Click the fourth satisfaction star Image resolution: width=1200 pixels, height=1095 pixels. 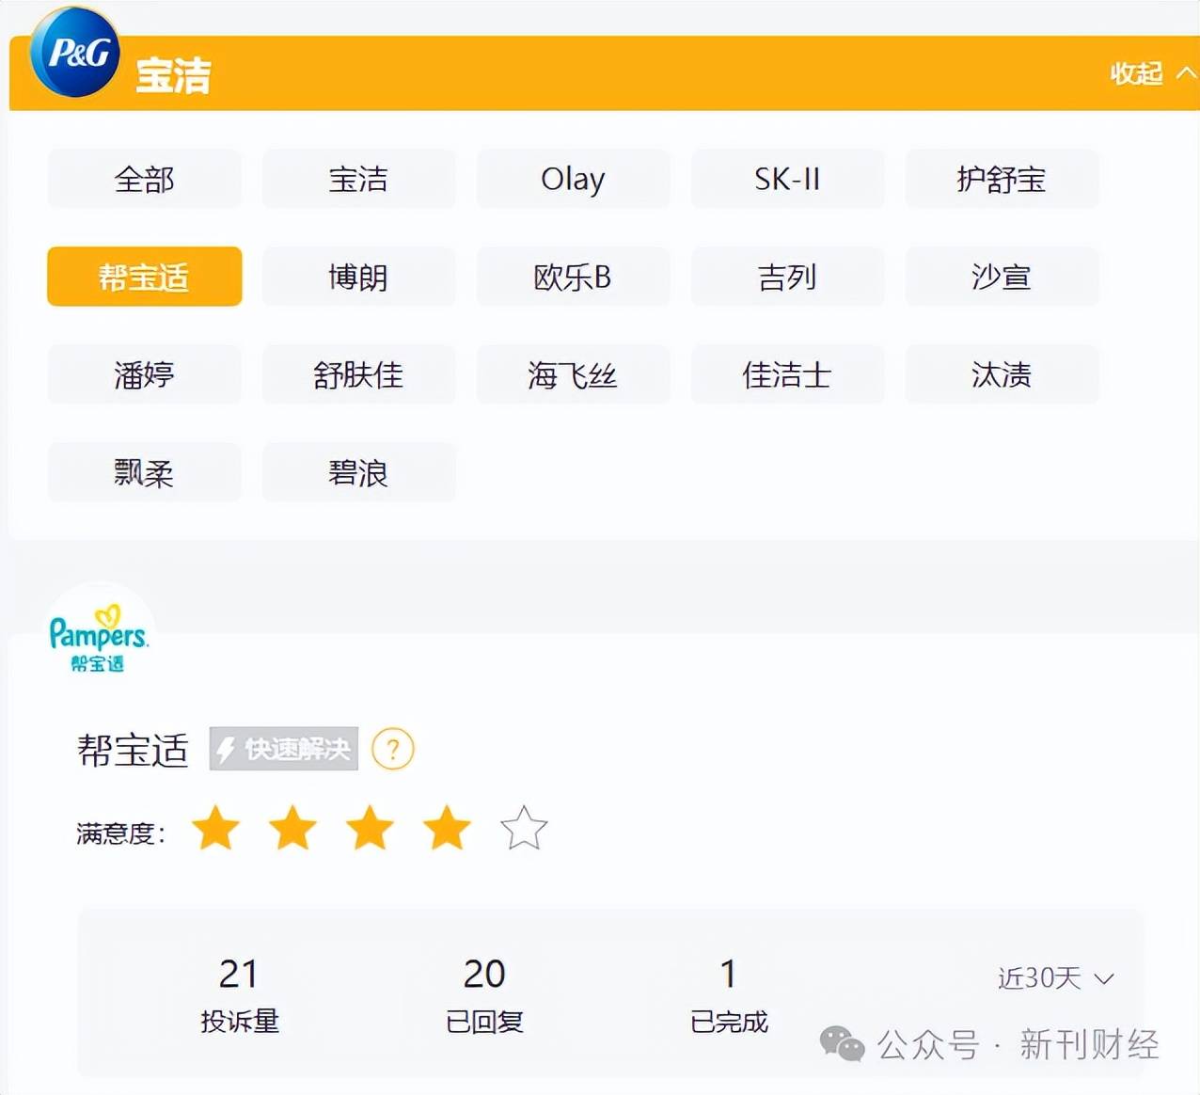tap(447, 829)
